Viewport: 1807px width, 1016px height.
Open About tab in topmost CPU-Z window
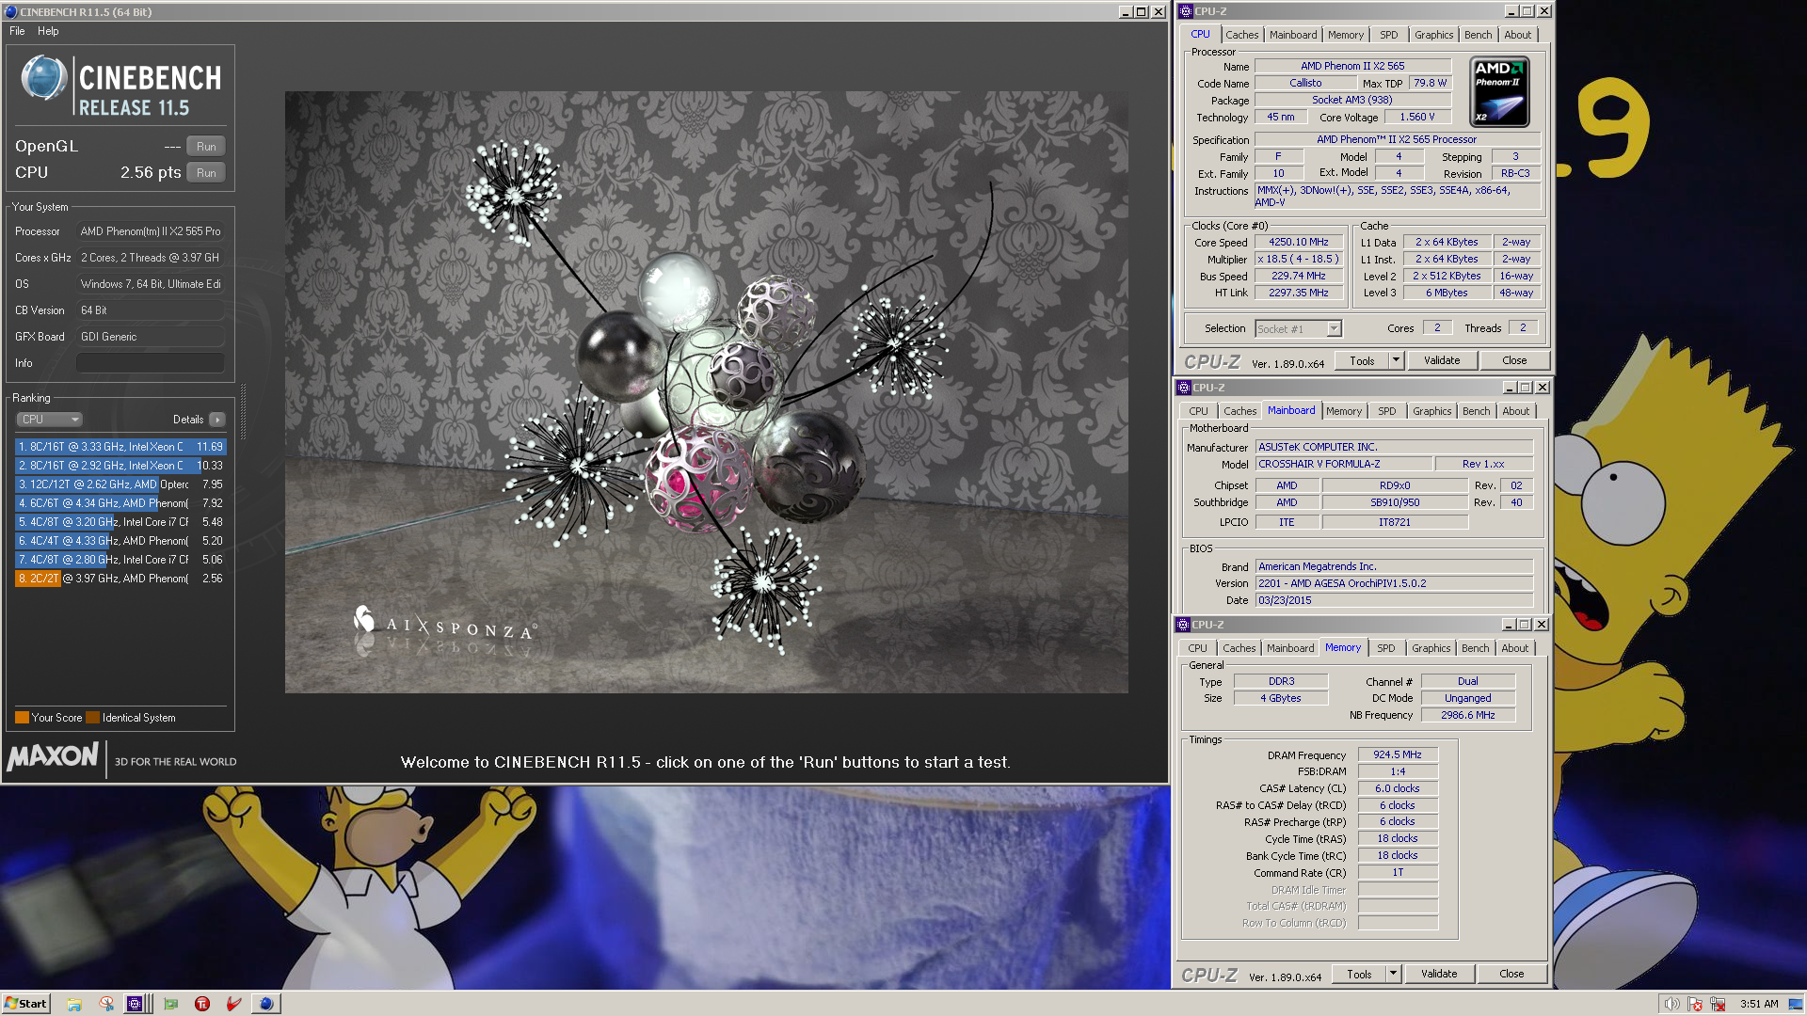coord(1517,35)
